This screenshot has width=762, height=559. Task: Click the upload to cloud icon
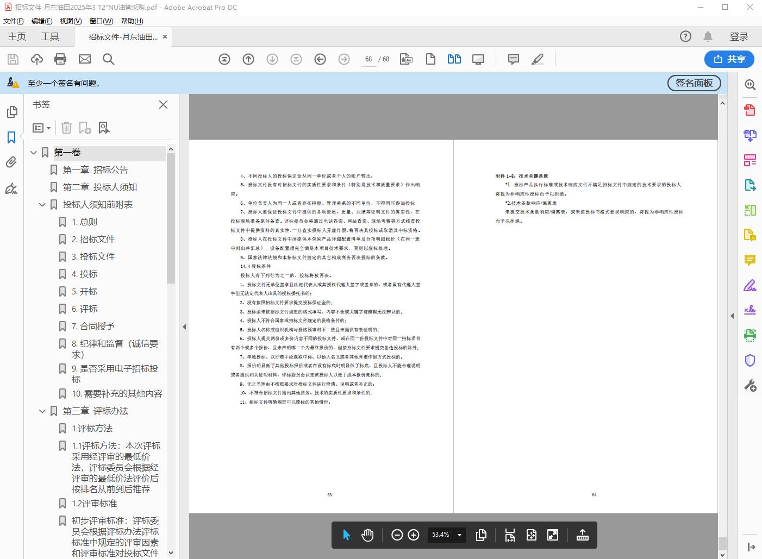(x=37, y=59)
